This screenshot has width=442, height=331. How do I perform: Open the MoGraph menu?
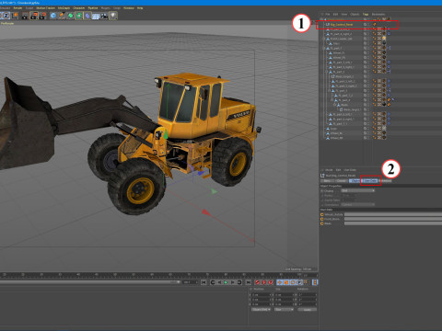[64, 8]
